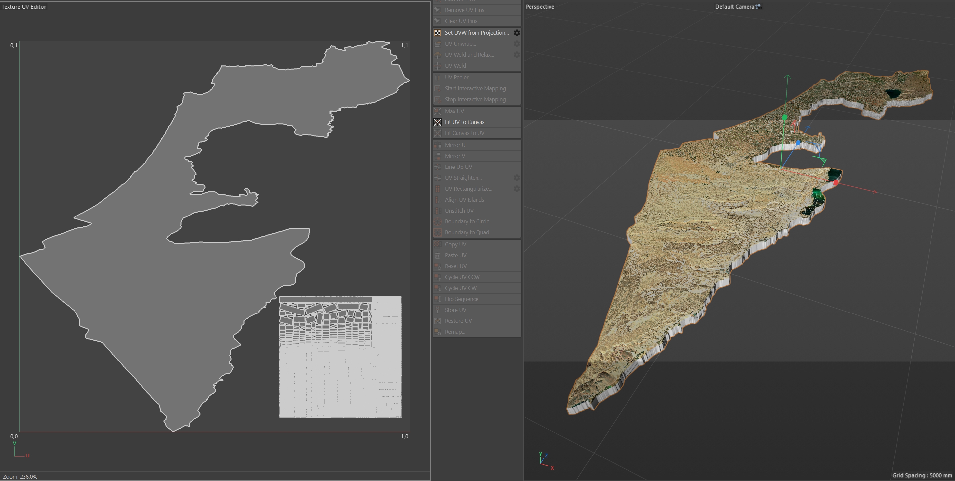Open UV Unwrap options gear
Screen dimensions: 955x481
pos(517,44)
